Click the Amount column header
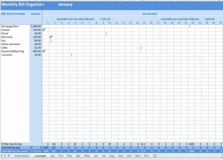This screenshot has width=223, height=160. pyautogui.click(x=36, y=14)
